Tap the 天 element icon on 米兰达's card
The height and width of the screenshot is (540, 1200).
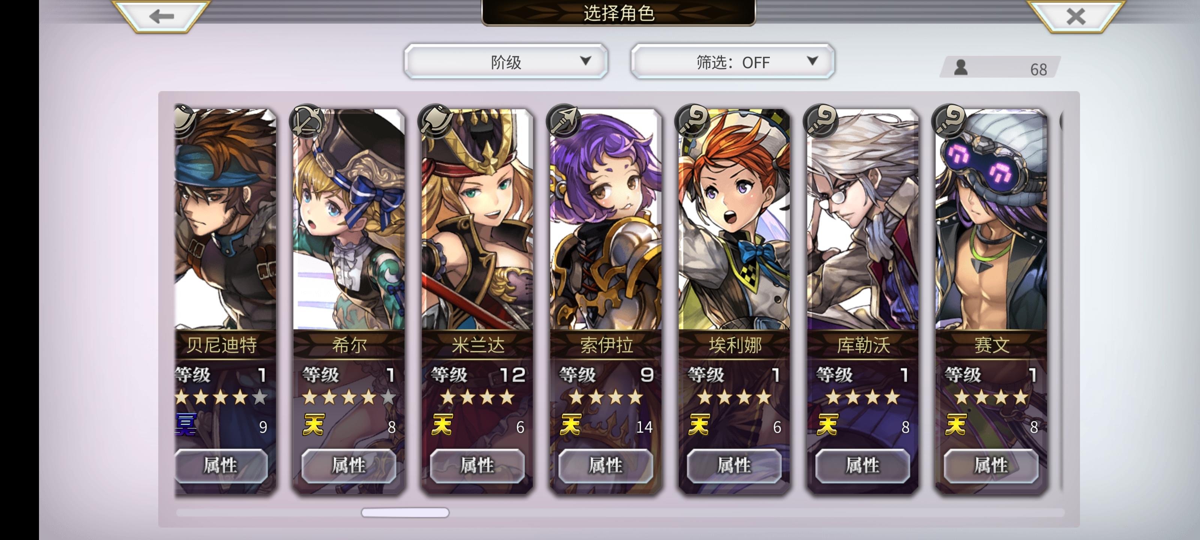[x=442, y=425]
